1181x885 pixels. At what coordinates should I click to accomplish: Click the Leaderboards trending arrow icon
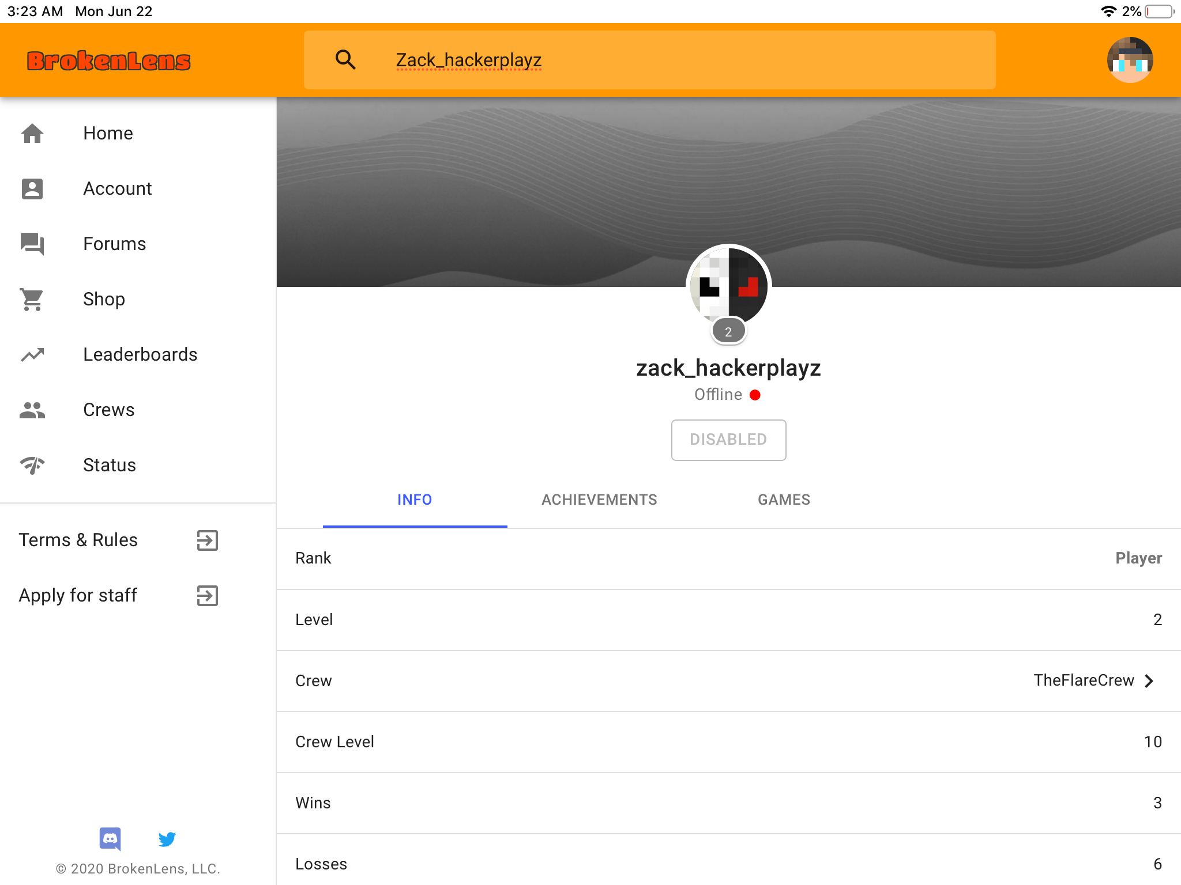(32, 354)
